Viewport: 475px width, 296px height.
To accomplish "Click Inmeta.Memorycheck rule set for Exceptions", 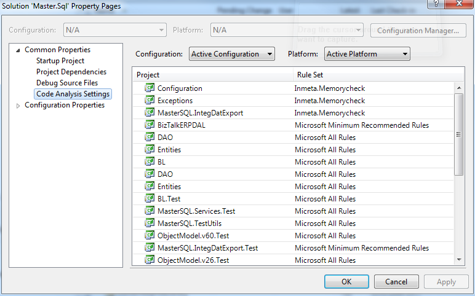I will coord(330,101).
